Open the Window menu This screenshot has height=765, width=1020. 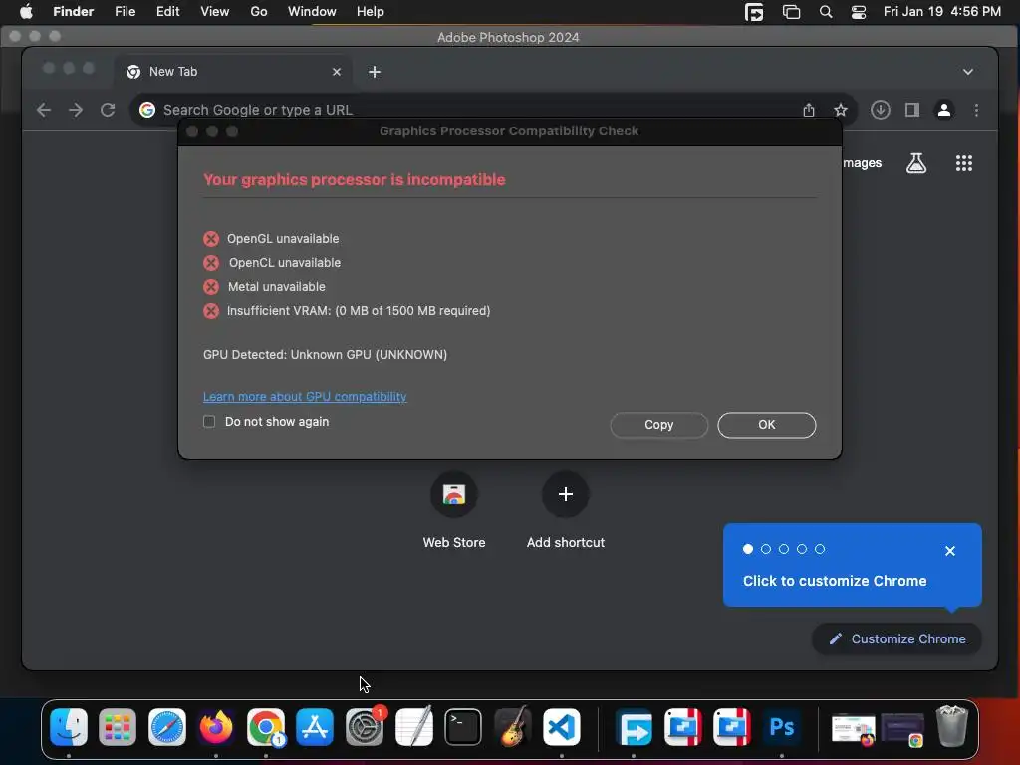(x=312, y=12)
